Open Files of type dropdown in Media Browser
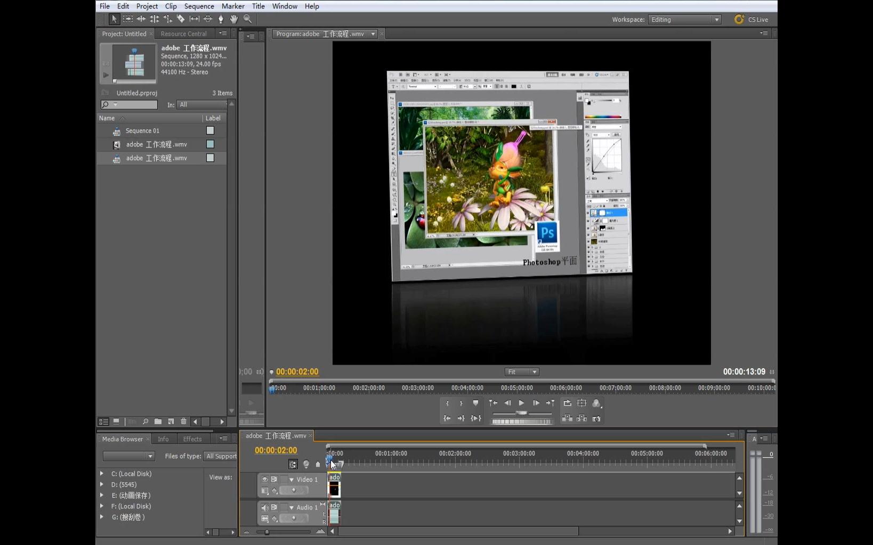 pyautogui.click(x=221, y=456)
